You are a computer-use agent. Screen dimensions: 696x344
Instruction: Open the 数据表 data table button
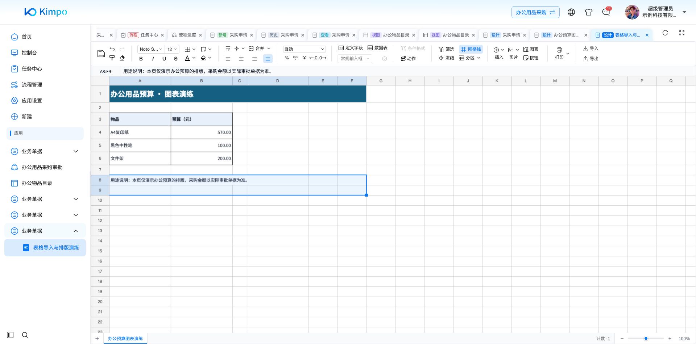click(x=377, y=48)
